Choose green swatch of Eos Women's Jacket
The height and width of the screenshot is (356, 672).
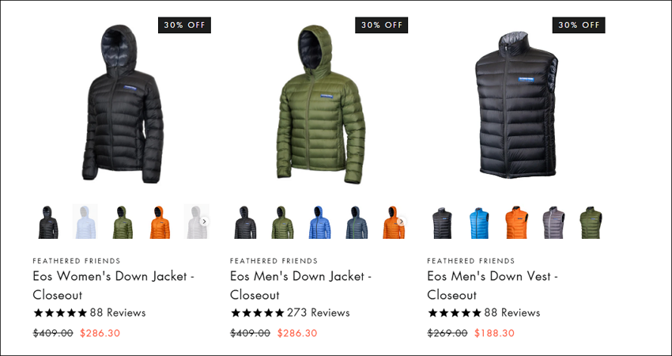123,222
